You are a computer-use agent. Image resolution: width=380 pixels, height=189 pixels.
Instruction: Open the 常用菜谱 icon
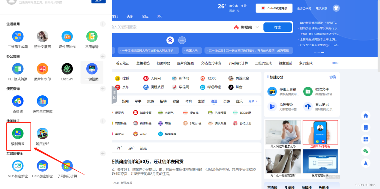(92, 36)
